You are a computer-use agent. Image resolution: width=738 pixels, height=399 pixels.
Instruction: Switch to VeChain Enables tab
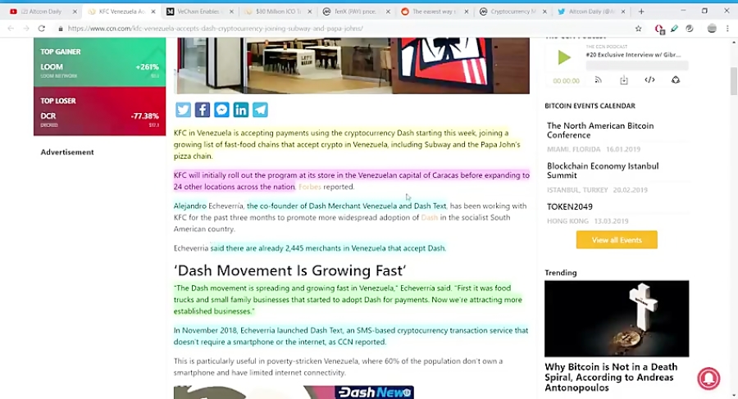pos(201,11)
